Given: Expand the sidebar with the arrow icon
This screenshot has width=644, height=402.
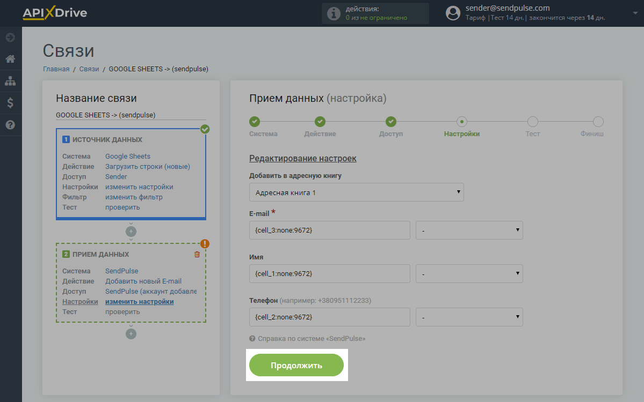Looking at the screenshot, I should [x=10, y=38].
